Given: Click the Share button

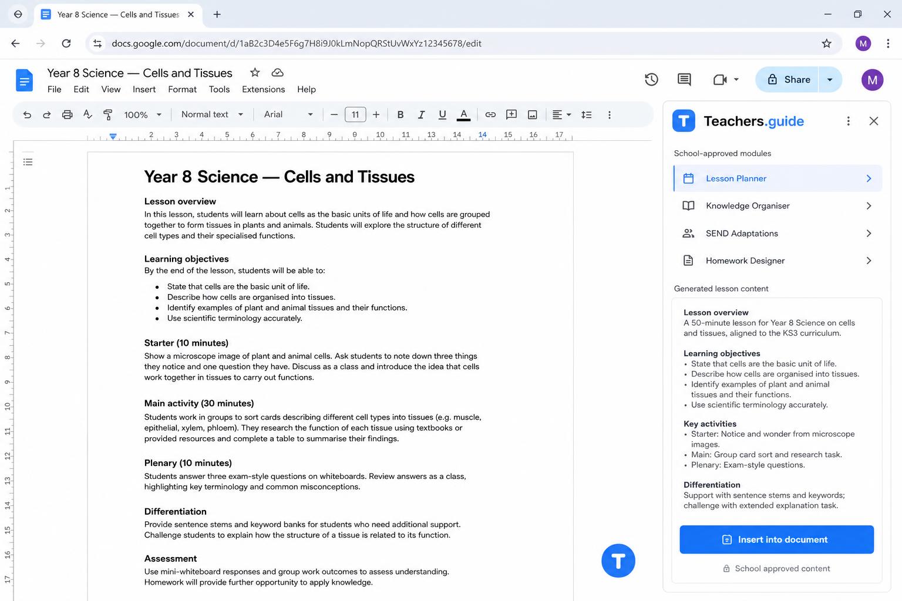Looking at the screenshot, I should pyautogui.click(x=787, y=80).
